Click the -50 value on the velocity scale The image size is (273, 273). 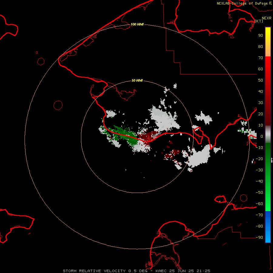pyautogui.click(x=259, y=193)
